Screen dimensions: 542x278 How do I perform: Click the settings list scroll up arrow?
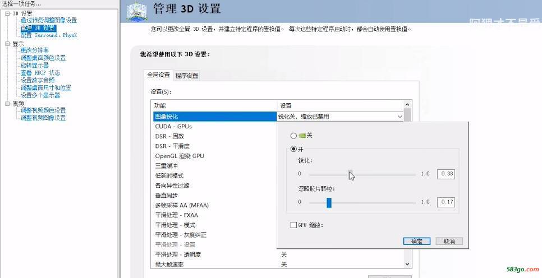tap(407, 105)
